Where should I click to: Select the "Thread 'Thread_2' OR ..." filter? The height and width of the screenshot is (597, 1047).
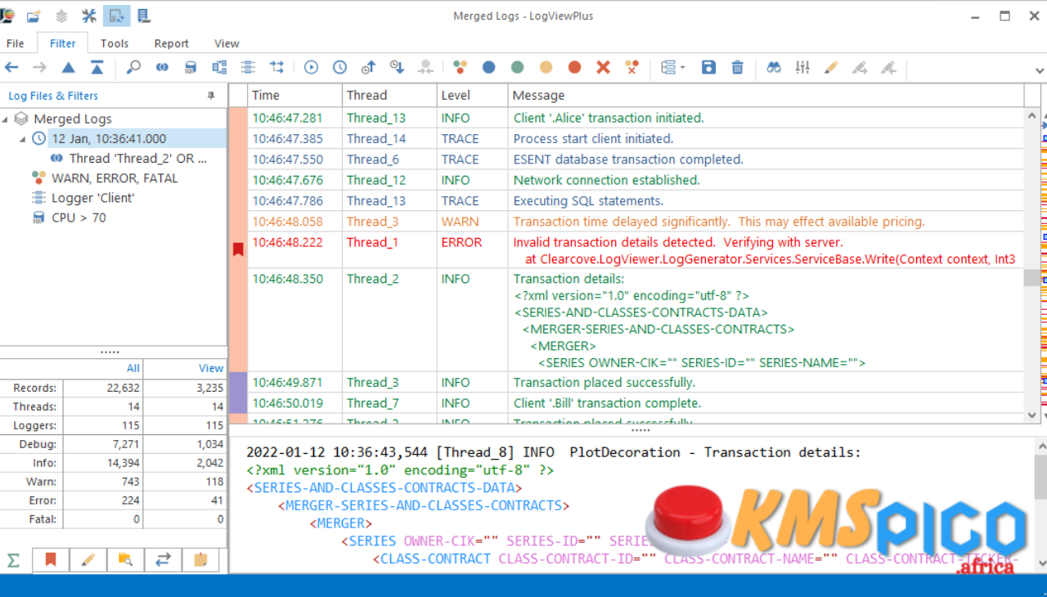[137, 159]
